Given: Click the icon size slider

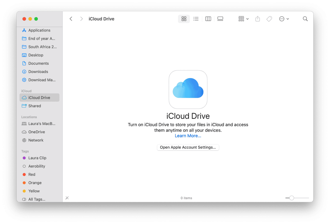Looking at the screenshot, I should pos(292,198).
